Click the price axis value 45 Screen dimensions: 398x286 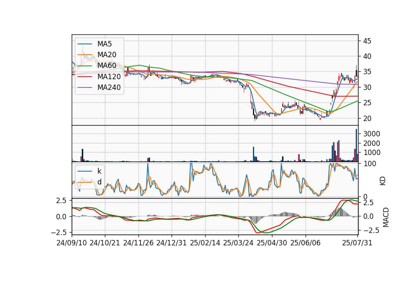[x=367, y=41]
